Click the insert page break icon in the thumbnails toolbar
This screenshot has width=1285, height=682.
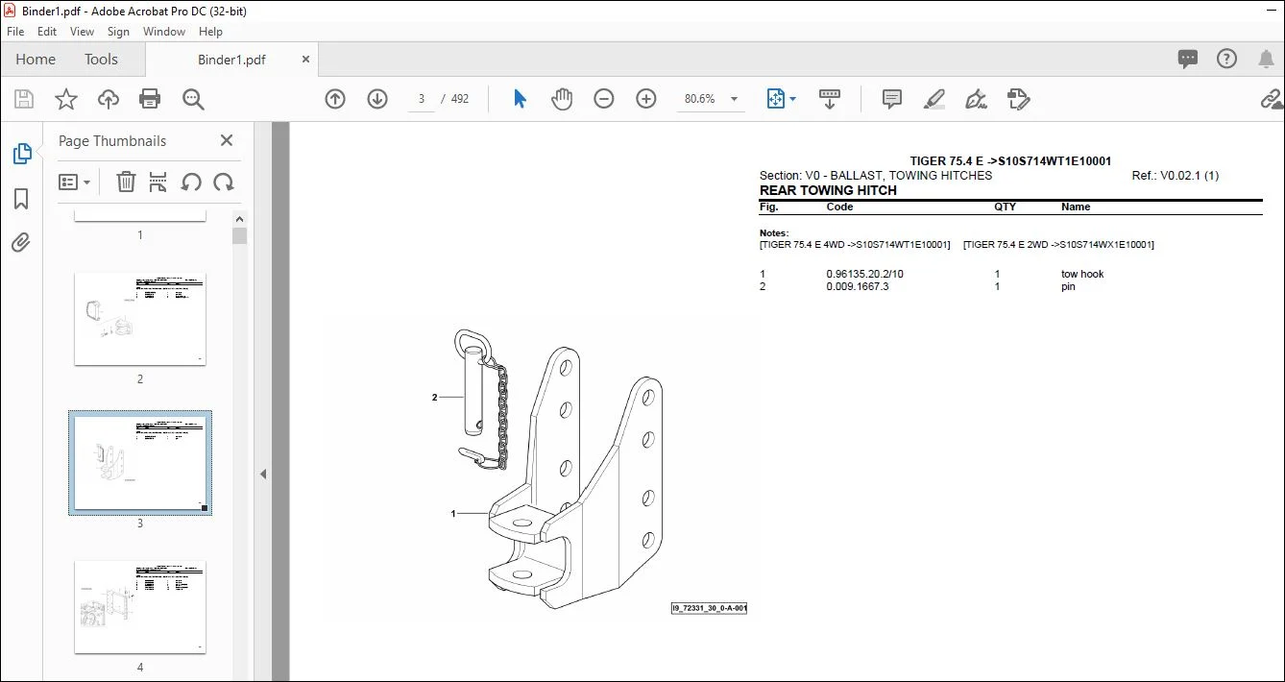(158, 182)
